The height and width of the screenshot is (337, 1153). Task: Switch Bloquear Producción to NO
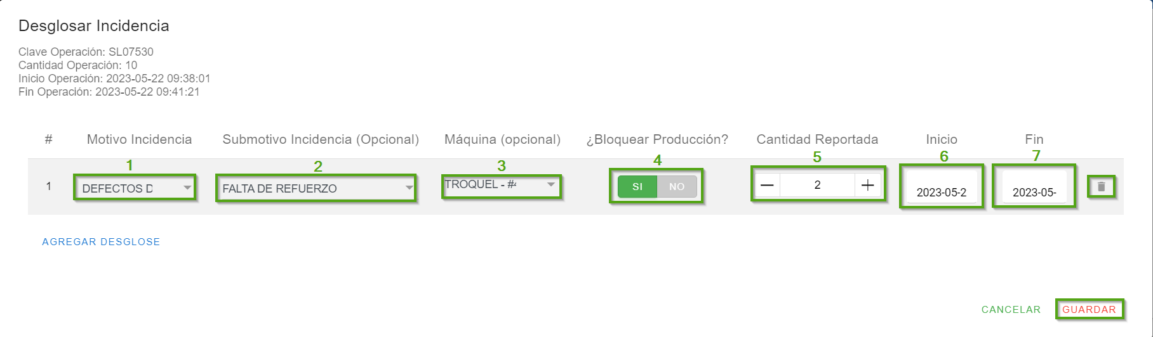click(x=677, y=186)
